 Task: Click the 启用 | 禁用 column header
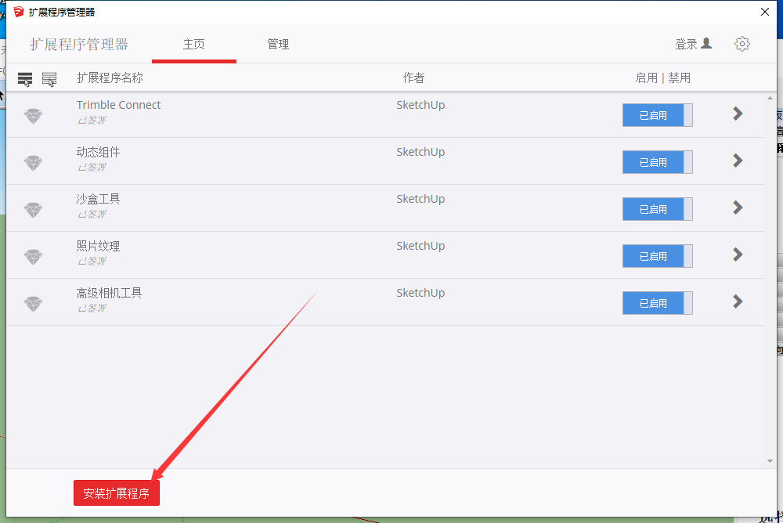[663, 78]
